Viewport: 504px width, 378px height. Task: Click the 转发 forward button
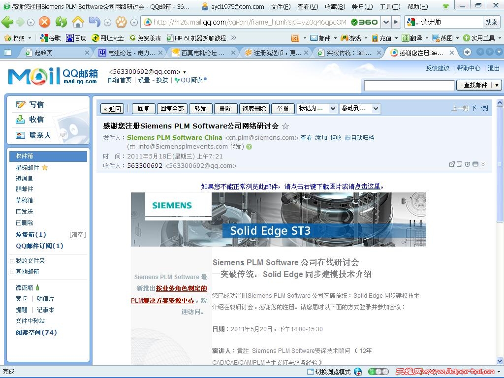(x=201, y=109)
